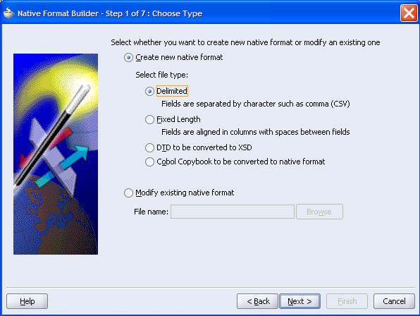Click the Browse button
This screenshot has width=420, height=316.
pyautogui.click(x=319, y=212)
